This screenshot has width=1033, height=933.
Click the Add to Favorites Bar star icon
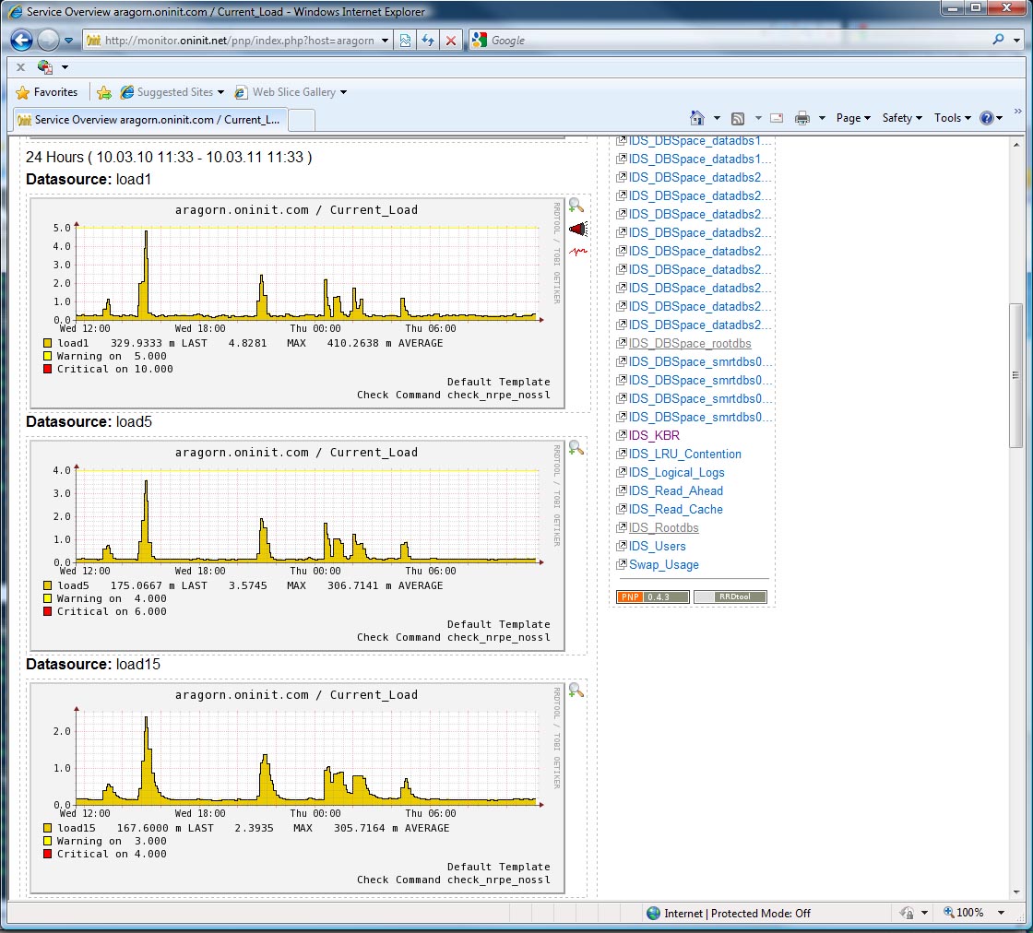click(x=104, y=92)
